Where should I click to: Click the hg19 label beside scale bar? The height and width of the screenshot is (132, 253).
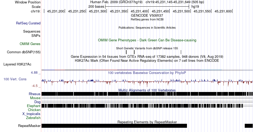[x=195, y=7]
